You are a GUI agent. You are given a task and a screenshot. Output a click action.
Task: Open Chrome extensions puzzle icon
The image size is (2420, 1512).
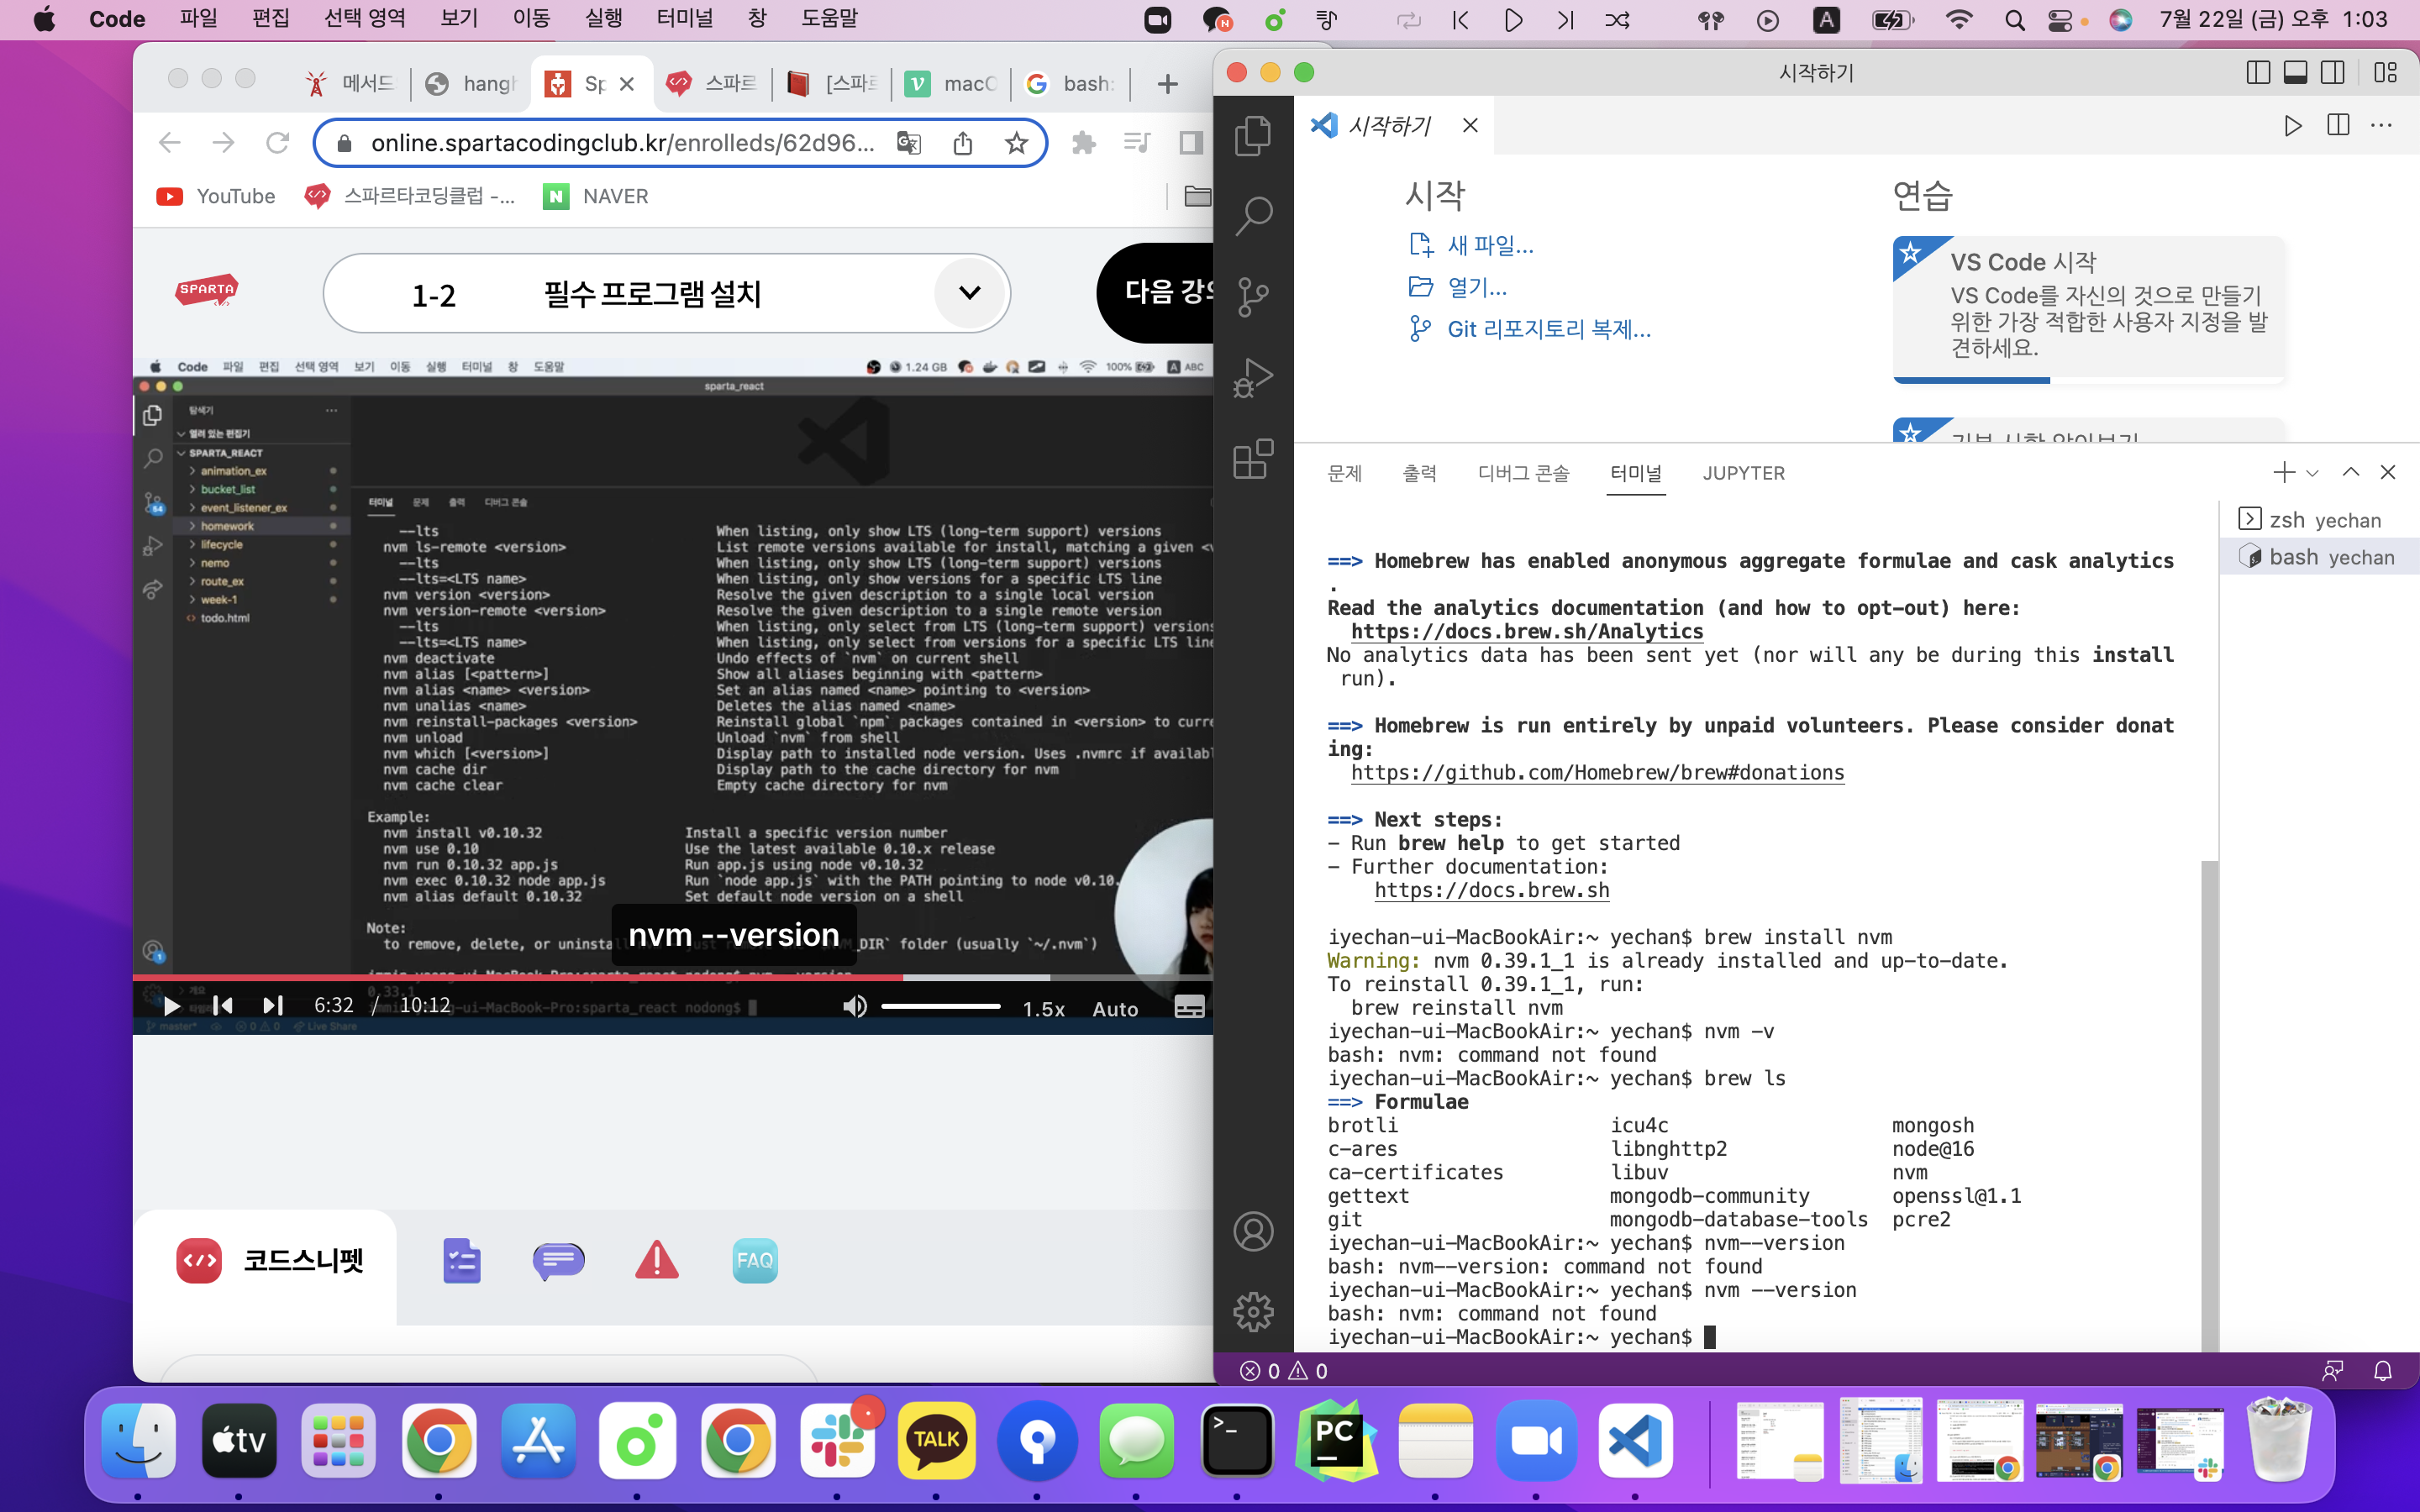[x=1083, y=143]
